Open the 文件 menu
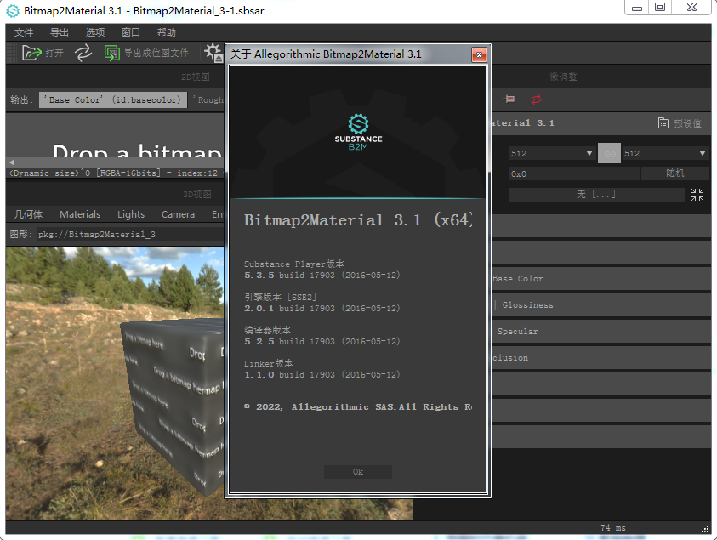 click(x=23, y=32)
